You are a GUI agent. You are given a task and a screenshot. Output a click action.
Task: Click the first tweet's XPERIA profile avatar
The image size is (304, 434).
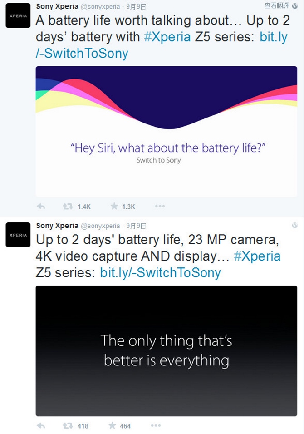click(x=18, y=15)
